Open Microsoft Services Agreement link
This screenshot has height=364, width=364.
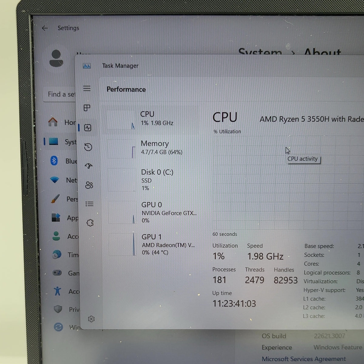click(x=304, y=359)
